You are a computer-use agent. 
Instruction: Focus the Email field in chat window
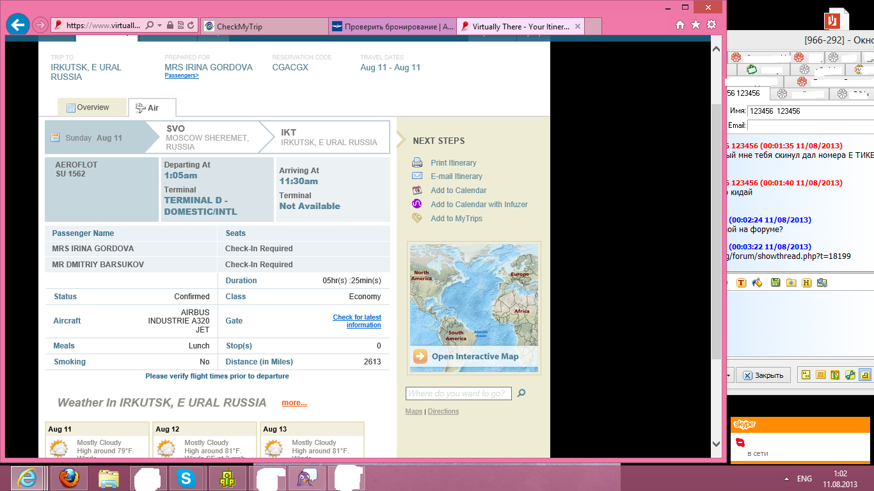click(x=811, y=125)
